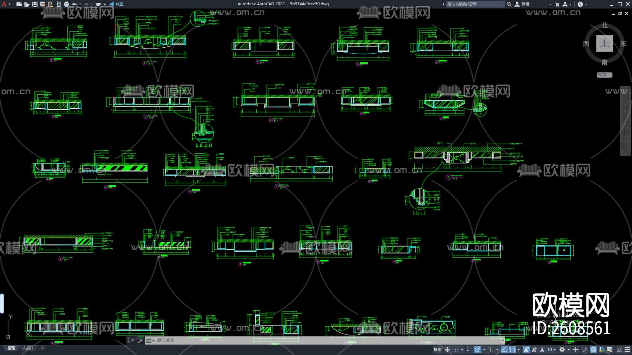Viewport: 632px width, 355px height.
Task: Open the WCS coordinate system dropdown
Action: tap(604, 75)
